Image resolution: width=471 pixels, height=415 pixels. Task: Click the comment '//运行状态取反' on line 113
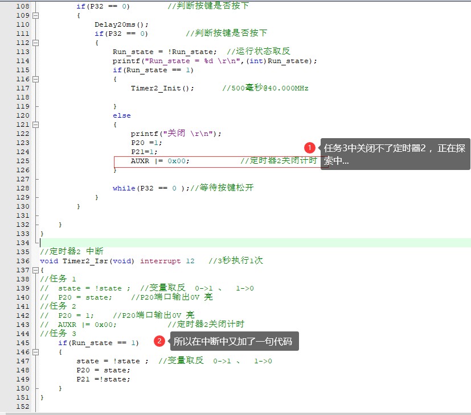[259, 51]
